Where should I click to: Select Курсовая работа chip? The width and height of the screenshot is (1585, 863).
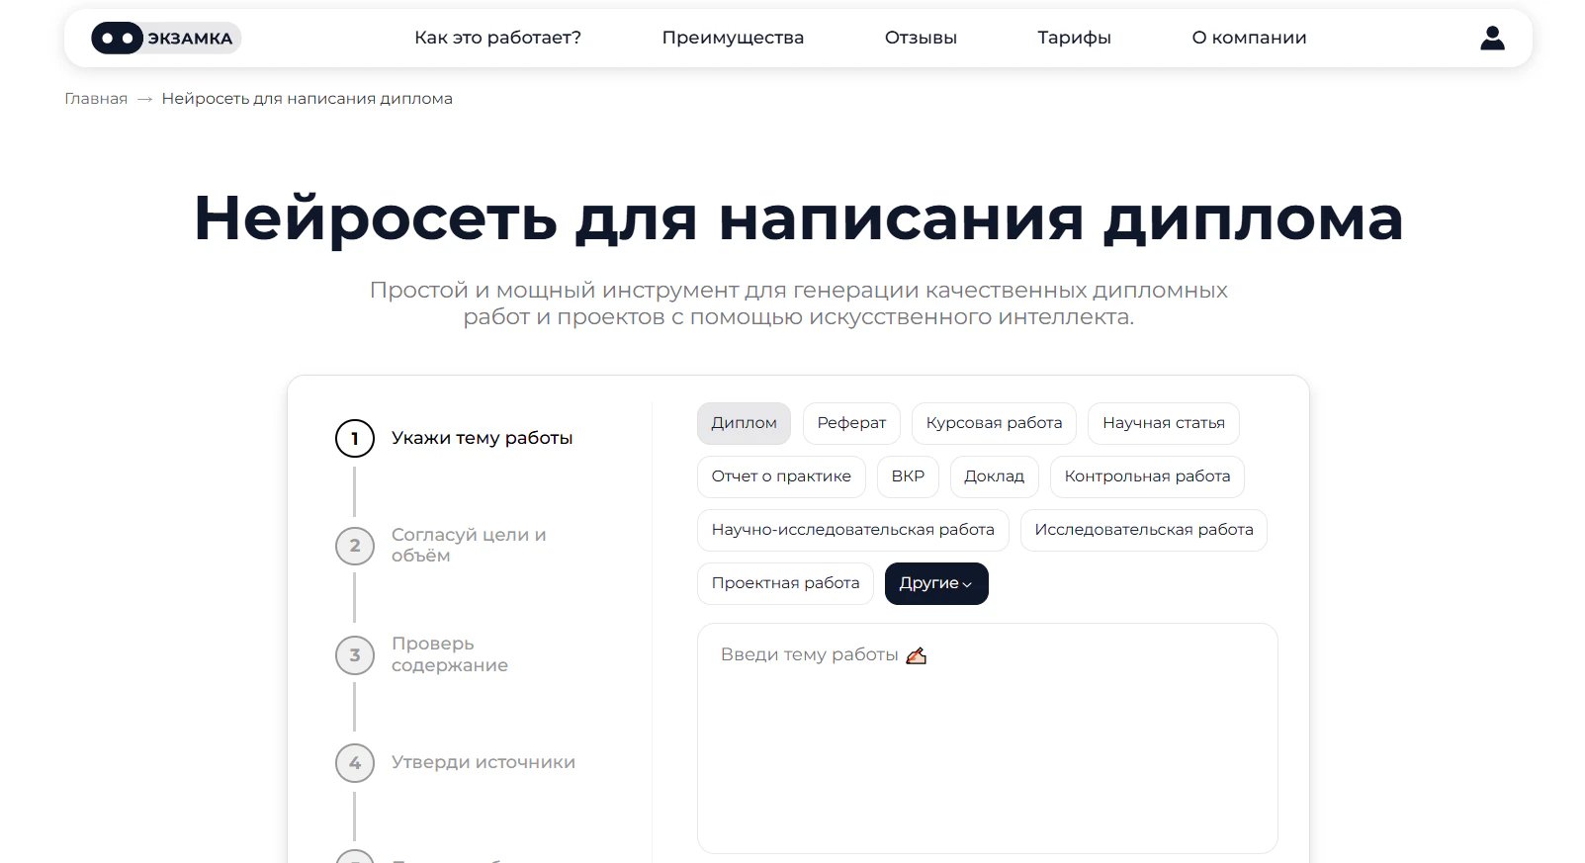[x=994, y=423]
